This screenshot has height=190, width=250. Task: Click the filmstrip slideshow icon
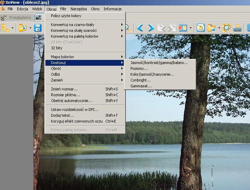coord(183,28)
